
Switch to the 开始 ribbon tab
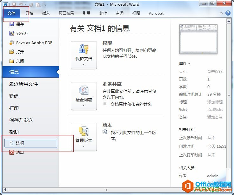pos(30,13)
